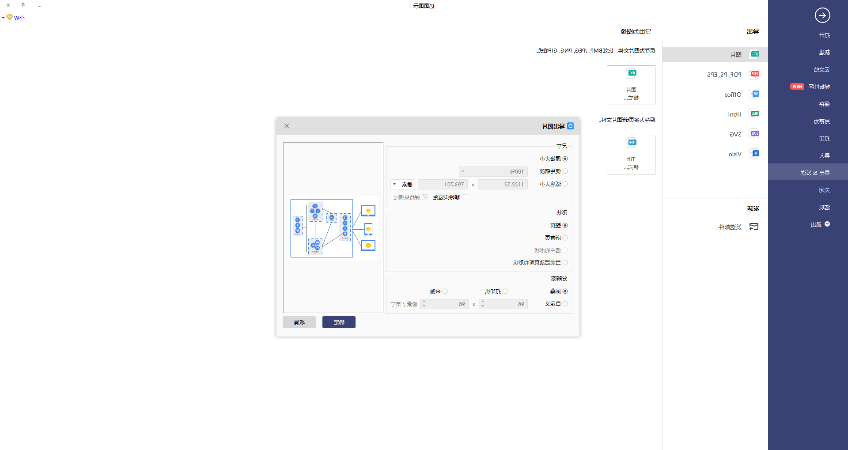Select 当前活动页所有形状 option
Screen dimensions: 848x450
coord(565,263)
